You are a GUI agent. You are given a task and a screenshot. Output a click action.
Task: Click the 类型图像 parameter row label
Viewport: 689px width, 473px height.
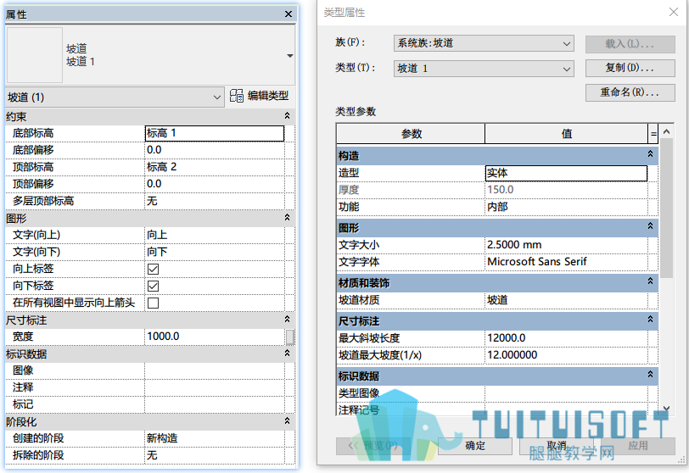(x=359, y=393)
